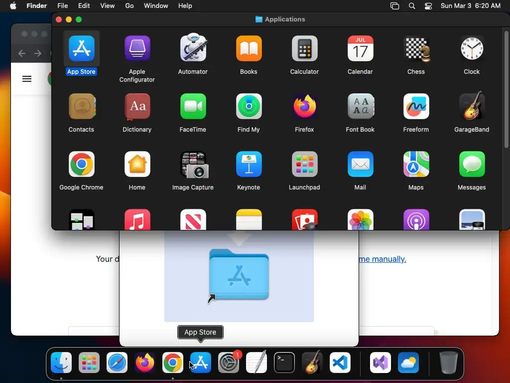This screenshot has height=383, width=510.
Task: Select the Mail app icon
Action: (361, 164)
